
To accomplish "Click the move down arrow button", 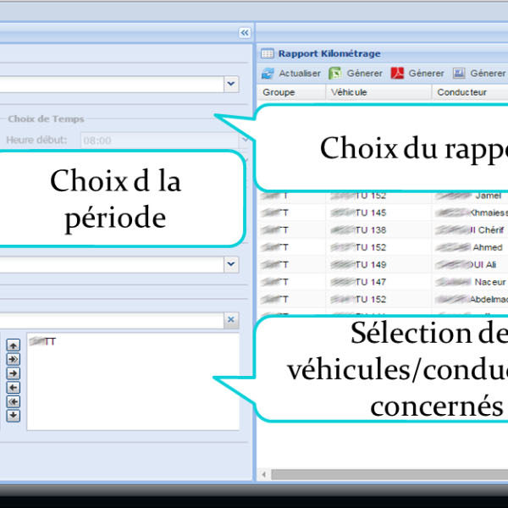I will (14, 416).
